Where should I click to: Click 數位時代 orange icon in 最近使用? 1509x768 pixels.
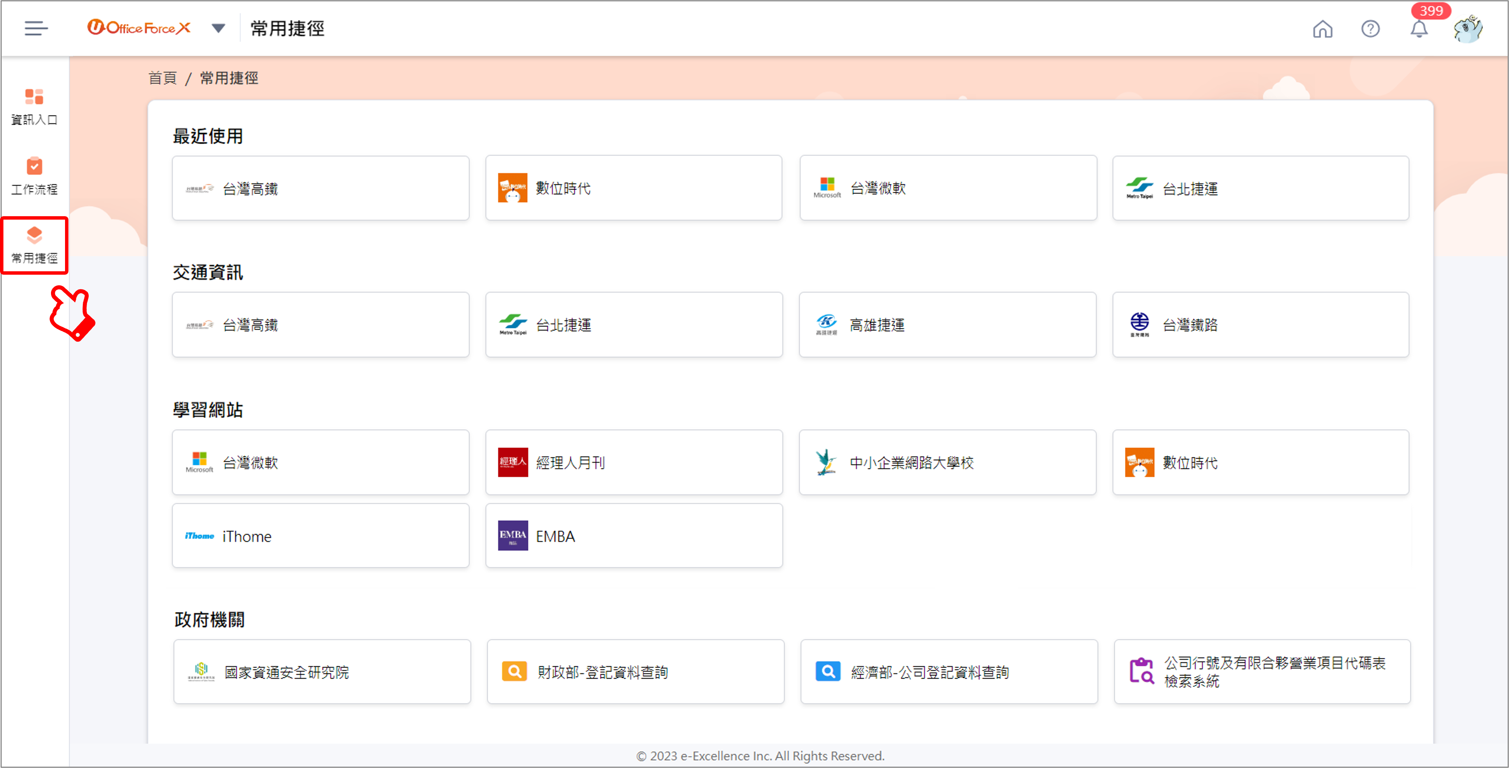click(513, 188)
